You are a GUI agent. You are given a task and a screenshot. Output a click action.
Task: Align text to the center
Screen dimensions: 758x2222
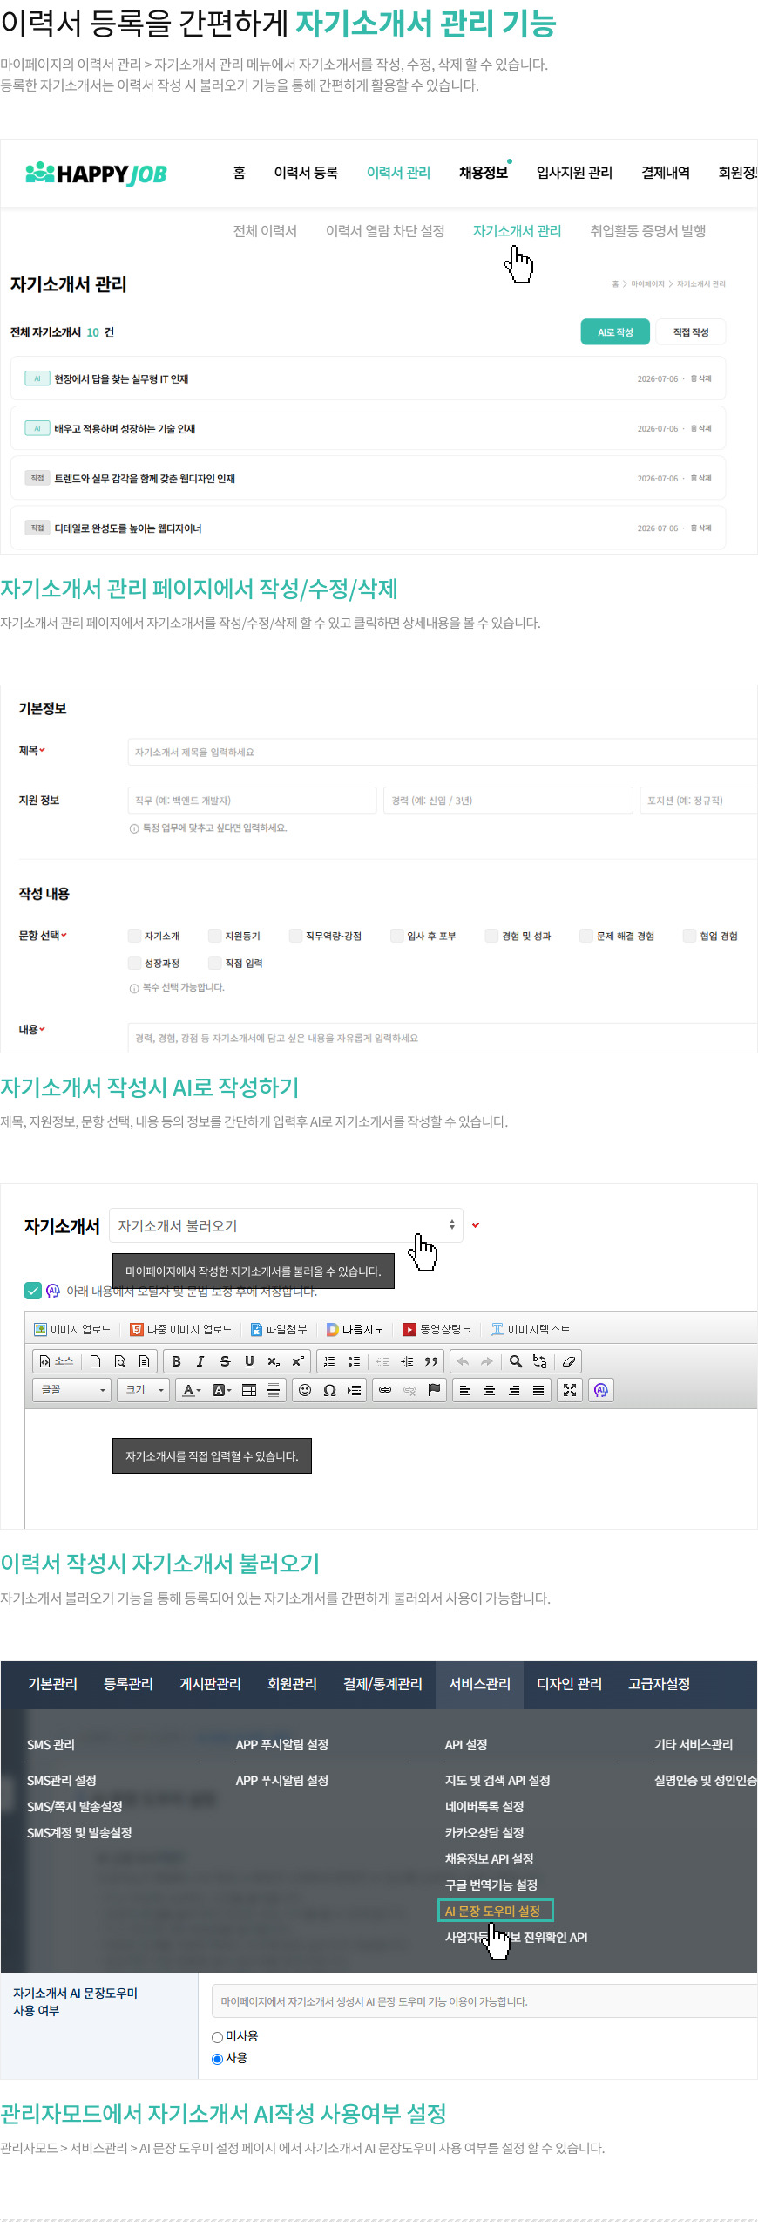coord(490,1390)
